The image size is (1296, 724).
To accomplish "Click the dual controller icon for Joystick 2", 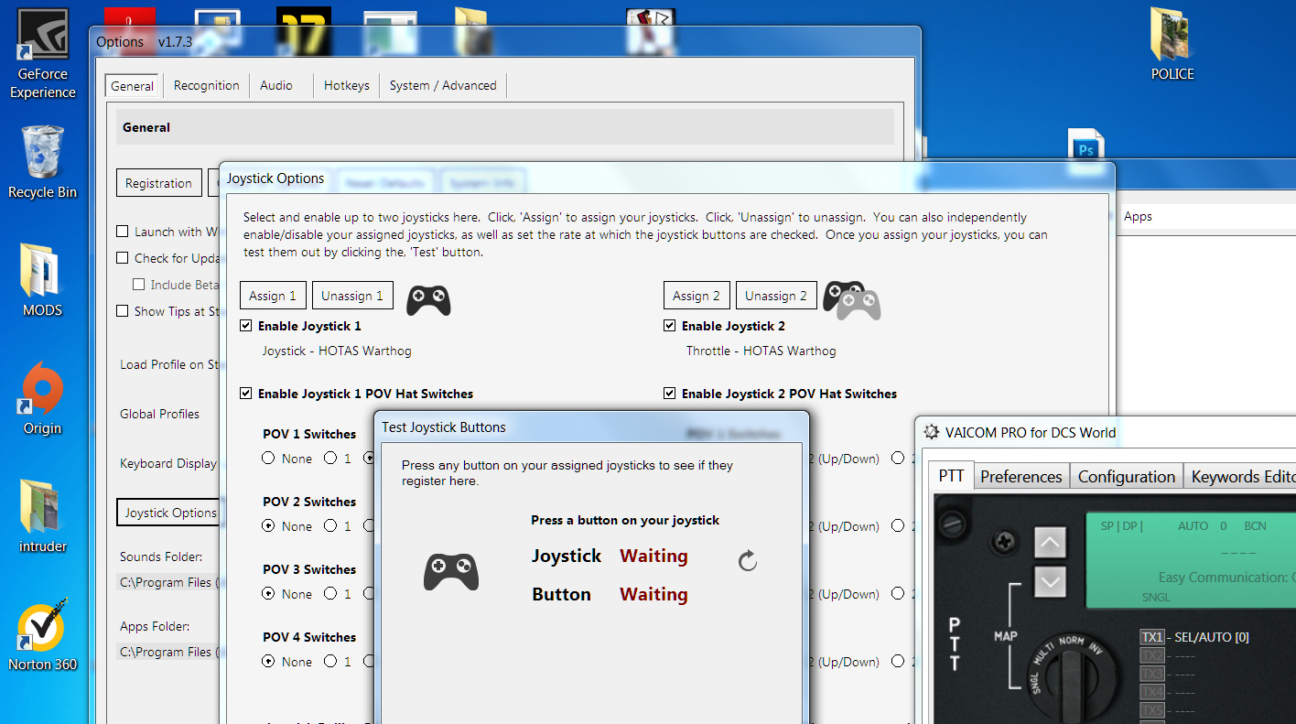I will (x=851, y=300).
